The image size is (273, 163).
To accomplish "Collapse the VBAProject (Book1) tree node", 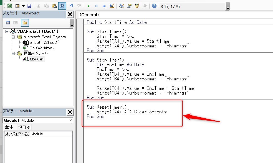I will (7, 32).
